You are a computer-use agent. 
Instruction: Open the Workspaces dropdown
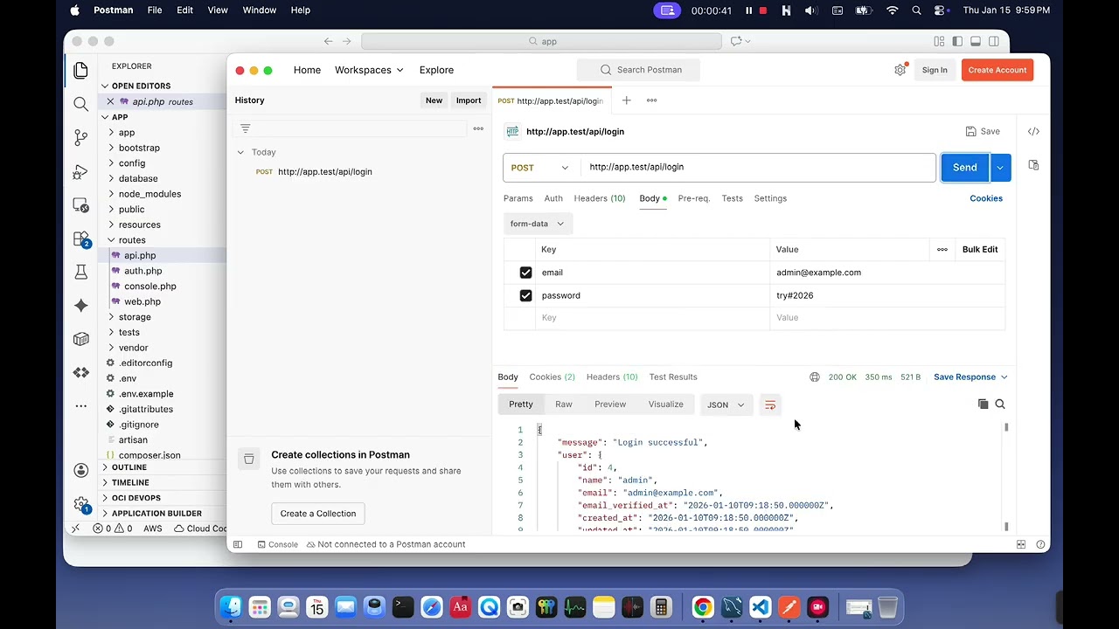click(369, 70)
